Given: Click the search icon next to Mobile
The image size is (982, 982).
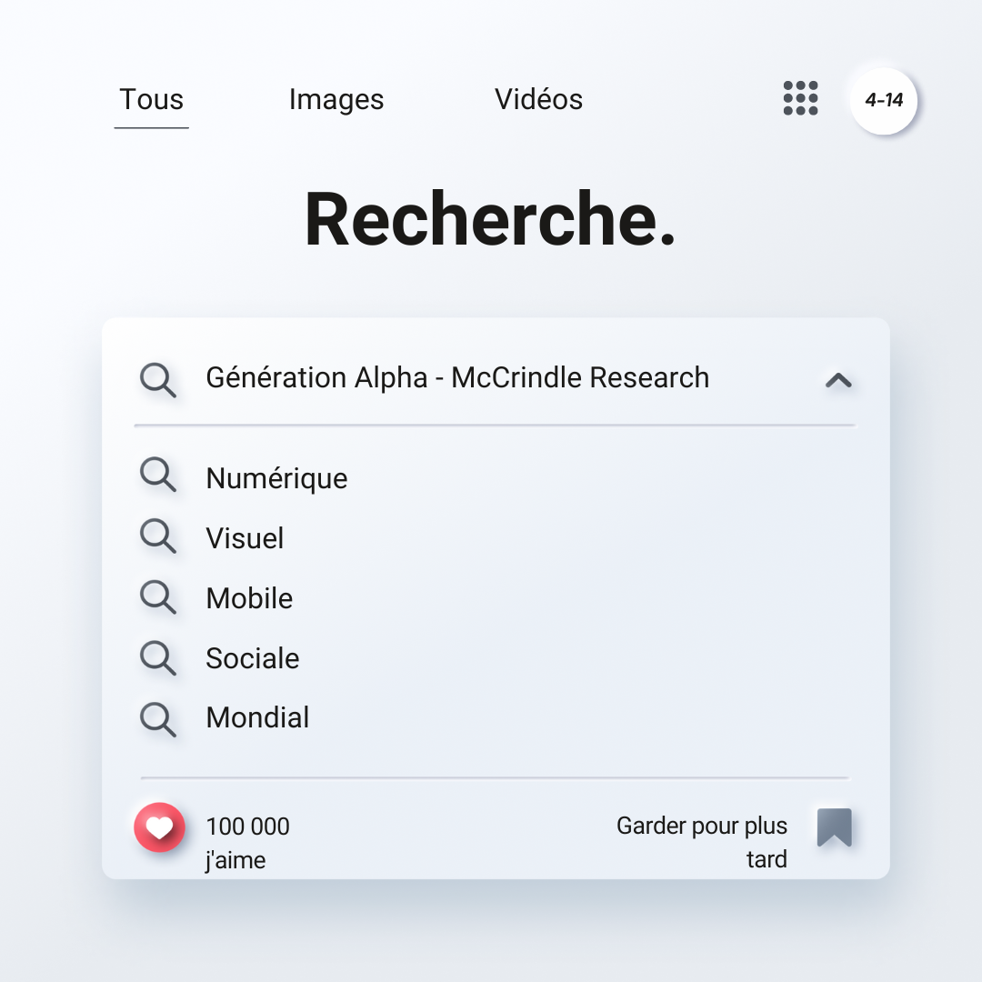Looking at the screenshot, I should [157, 597].
